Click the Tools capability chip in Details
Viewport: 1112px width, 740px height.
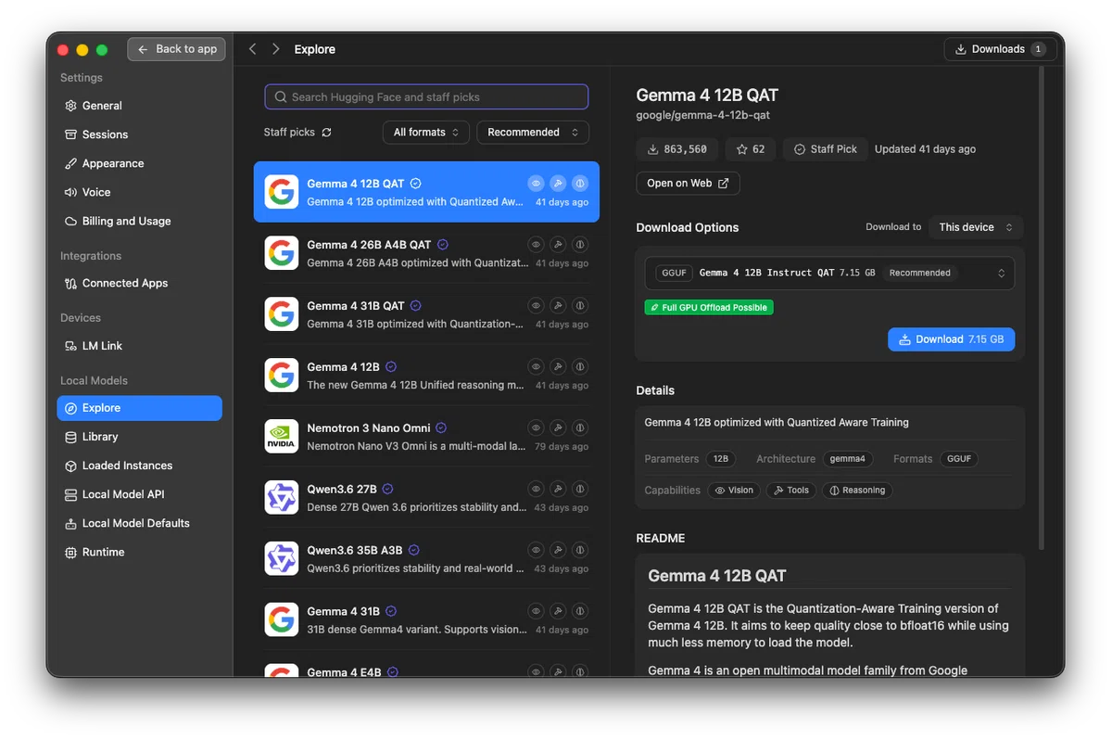790,491
